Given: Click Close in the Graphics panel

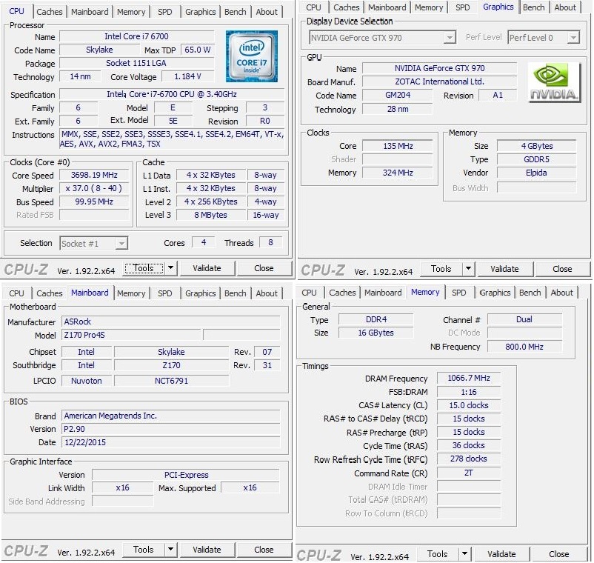Looking at the screenshot, I should tap(562, 269).
